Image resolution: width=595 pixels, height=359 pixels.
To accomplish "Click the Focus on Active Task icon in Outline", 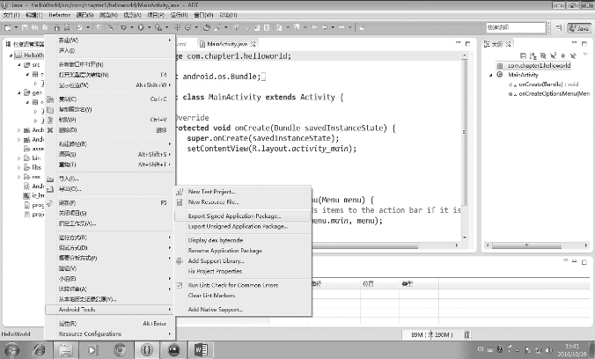I will pyautogui.click(x=524, y=55).
